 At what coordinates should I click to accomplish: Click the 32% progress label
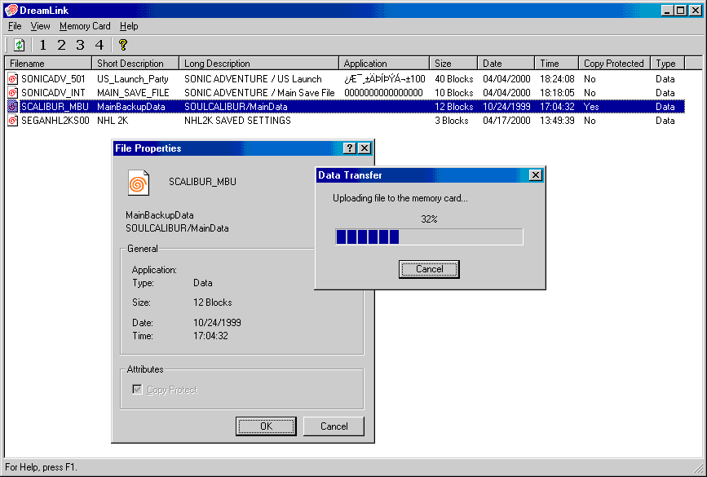pyautogui.click(x=429, y=219)
